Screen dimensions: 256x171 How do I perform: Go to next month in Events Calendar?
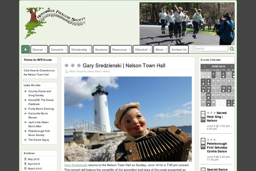coord(232,66)
